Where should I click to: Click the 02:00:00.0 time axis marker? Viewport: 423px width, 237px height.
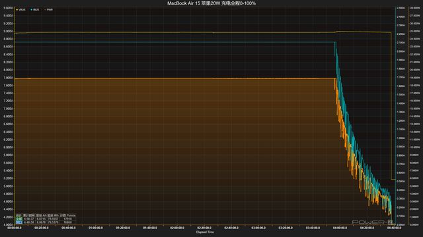coord(177,228)
